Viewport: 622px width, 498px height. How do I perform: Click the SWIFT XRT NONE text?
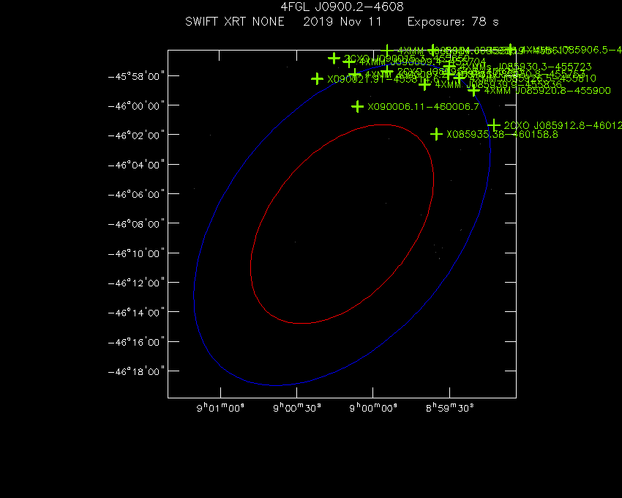click(x=235, y=21)
